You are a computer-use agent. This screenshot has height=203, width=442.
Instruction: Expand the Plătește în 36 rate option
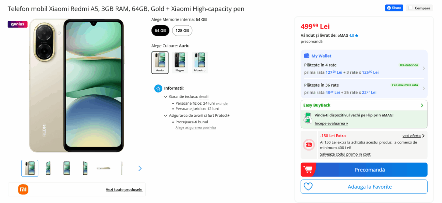point(364,88)
